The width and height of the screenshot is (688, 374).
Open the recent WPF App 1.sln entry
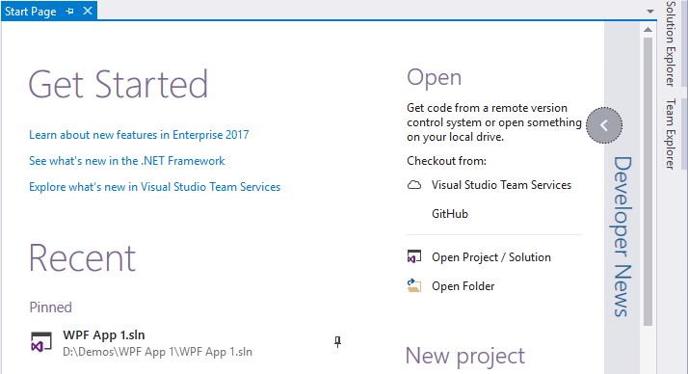click(103, 335)
